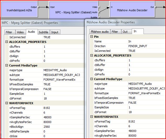Click the Subtitle pin of Mpeg Splitter

coord(99,18)
